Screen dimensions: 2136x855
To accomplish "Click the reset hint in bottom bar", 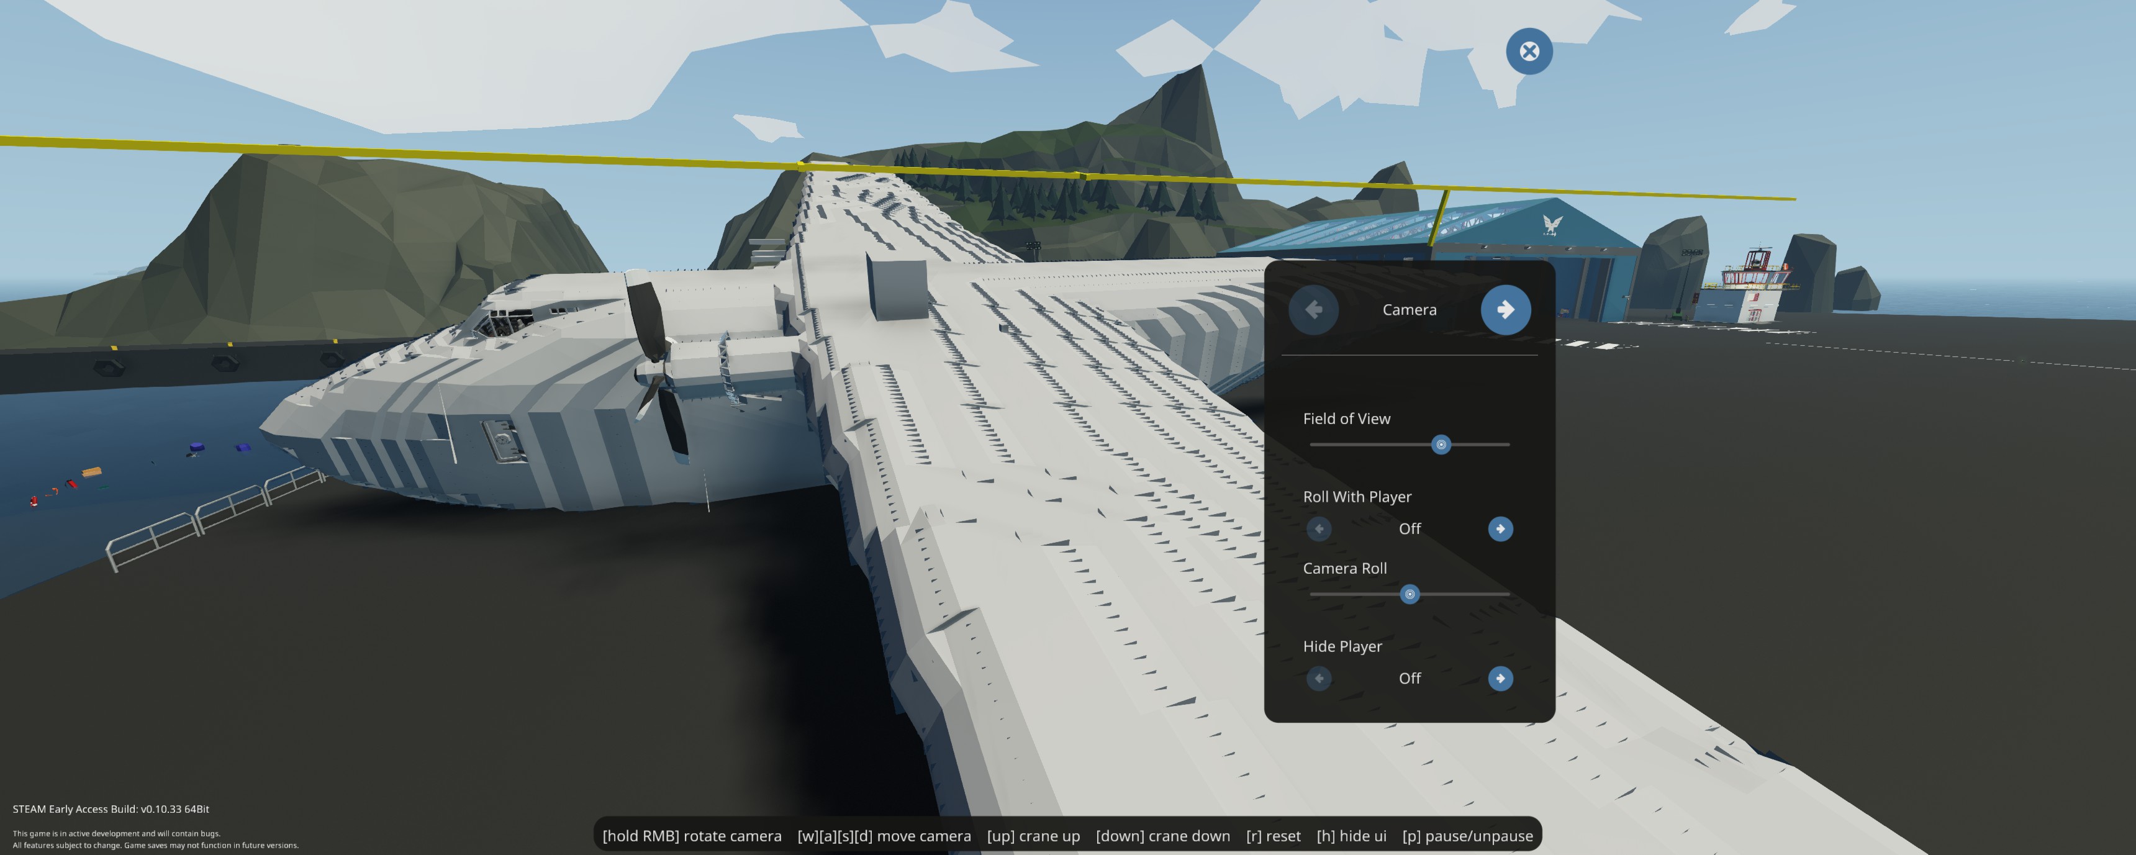I will 1273,835.
